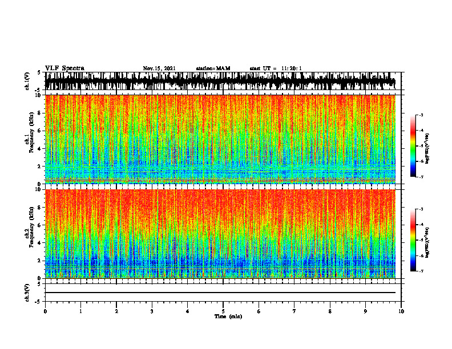Click the 'station=MAM' header label
This screenshot has width=452, height=349.
213,68
